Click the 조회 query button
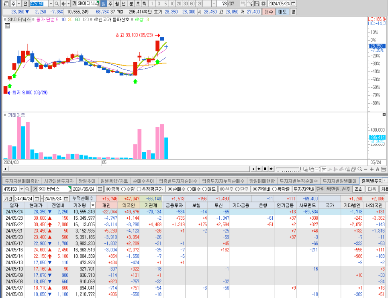The width and height of the screenshot is (388, 298). point(358,189)
